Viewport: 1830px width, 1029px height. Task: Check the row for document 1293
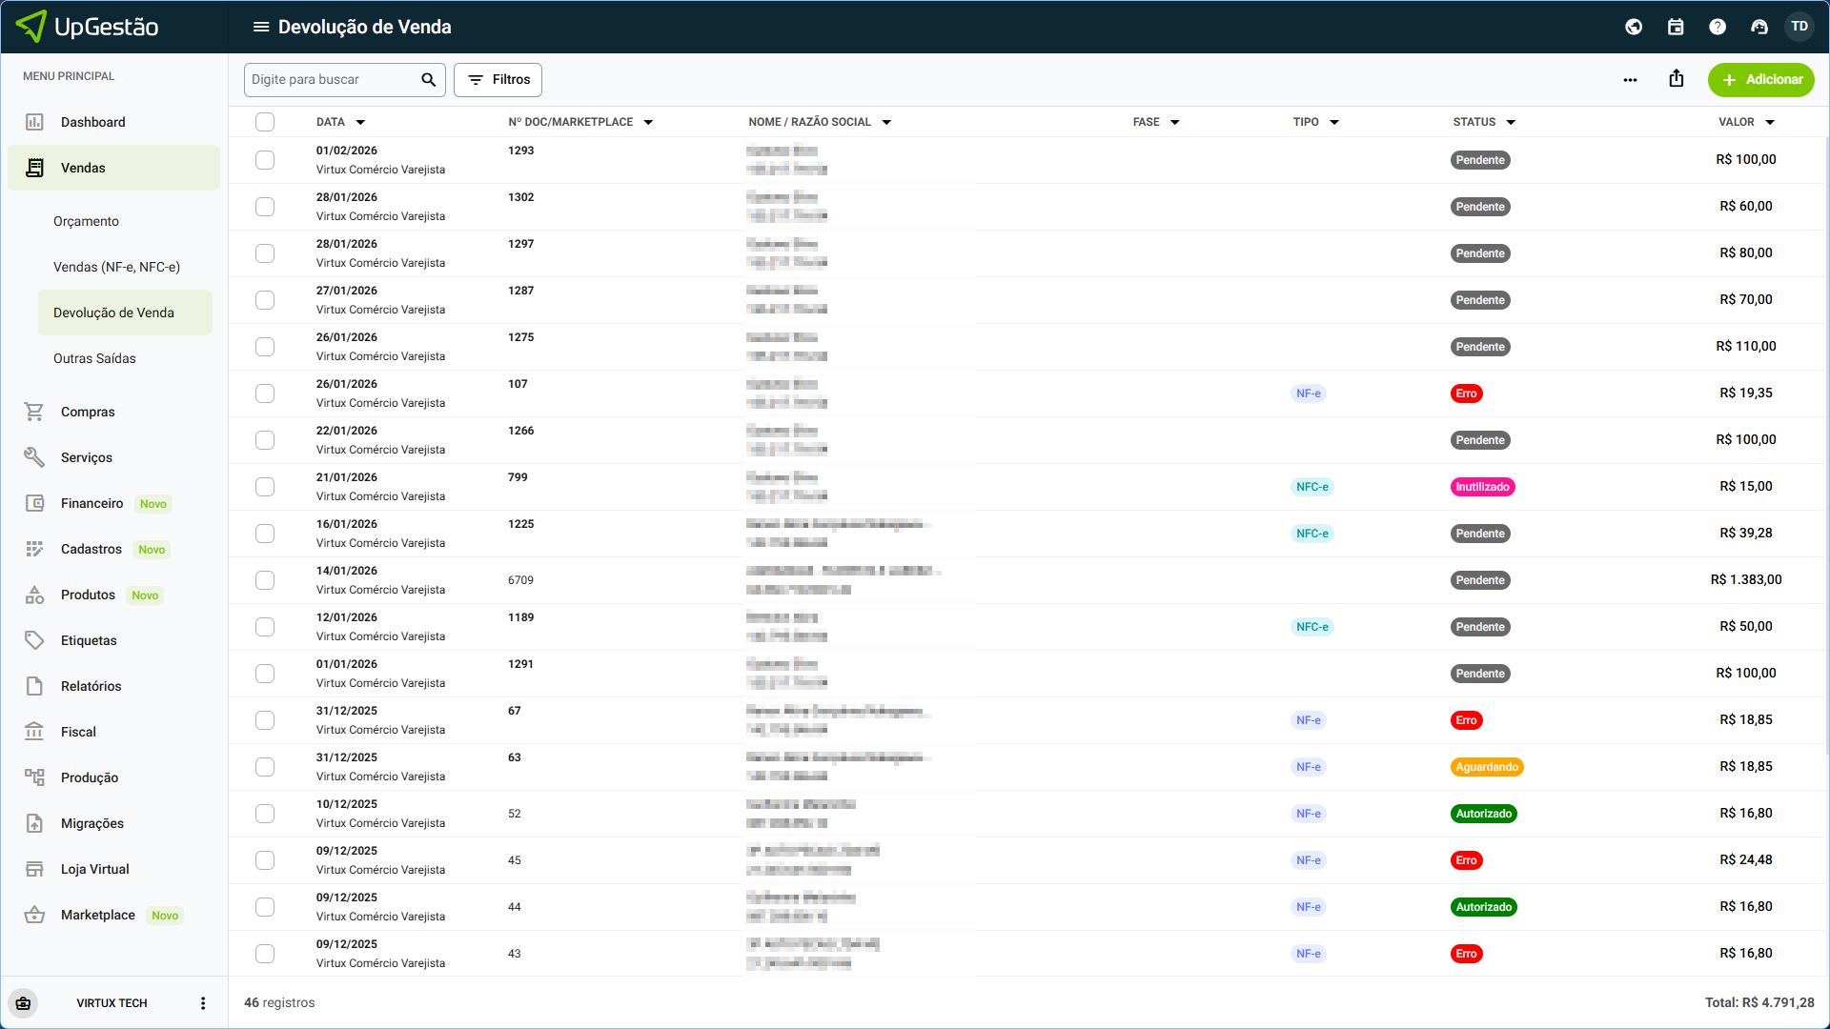(x=265, y=160)
